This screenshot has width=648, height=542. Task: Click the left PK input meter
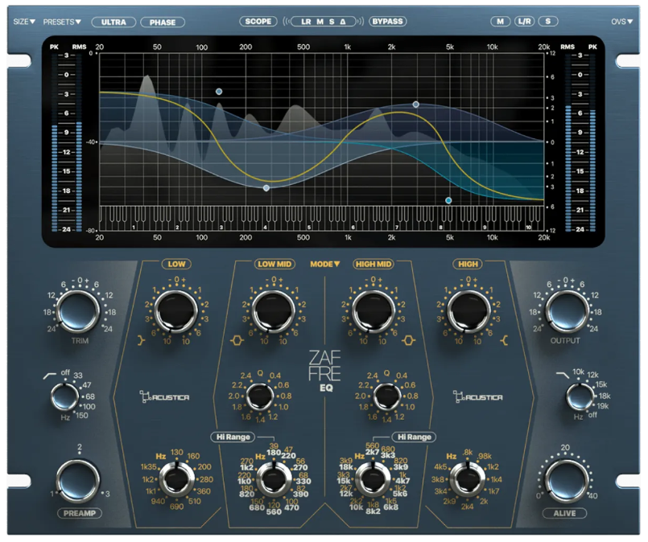point(55,142)
